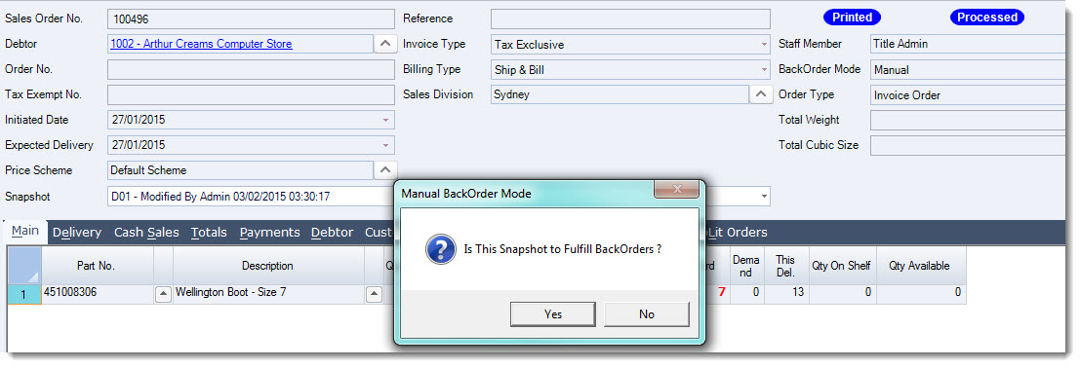This screenshot has width=1080, height=367.
Task: Select the grid's top-left corner cell
Action: [24, 266]
